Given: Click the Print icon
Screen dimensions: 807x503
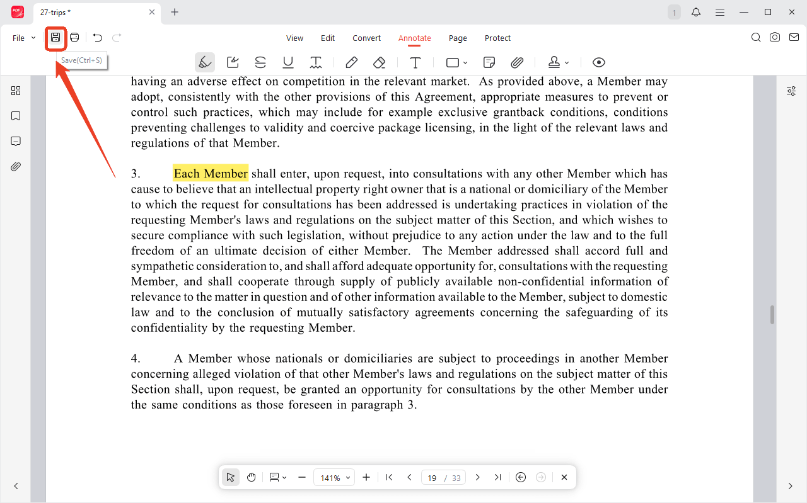Looking at the screenshot, I should click(x=74, y=38).
